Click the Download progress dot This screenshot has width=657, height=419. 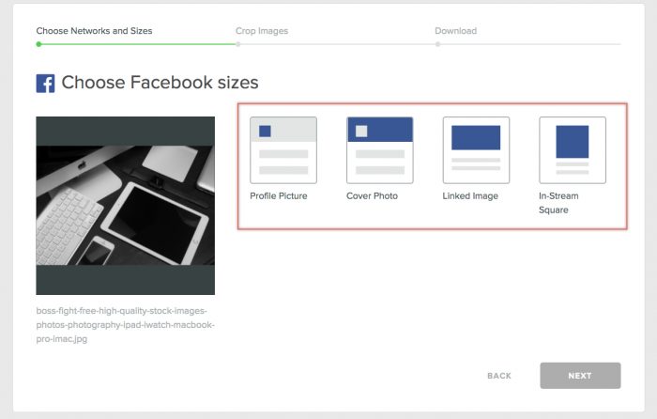click(x=437, y=43)
